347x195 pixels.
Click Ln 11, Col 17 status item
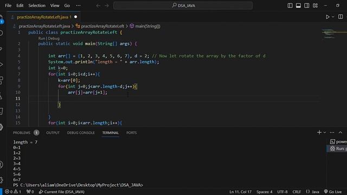click(240, 192)
